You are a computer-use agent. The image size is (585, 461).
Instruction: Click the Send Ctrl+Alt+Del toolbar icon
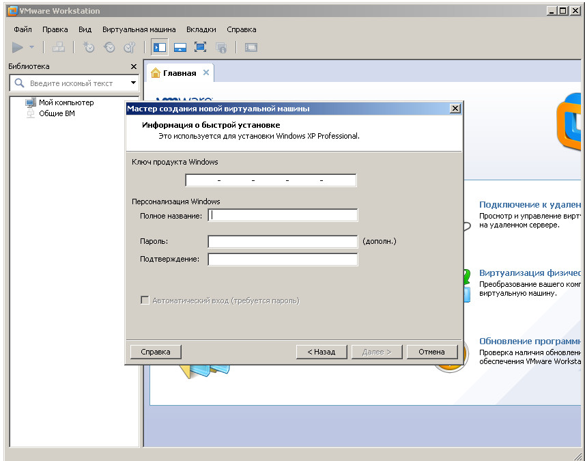pyautogui.click(x=58, y=47)
